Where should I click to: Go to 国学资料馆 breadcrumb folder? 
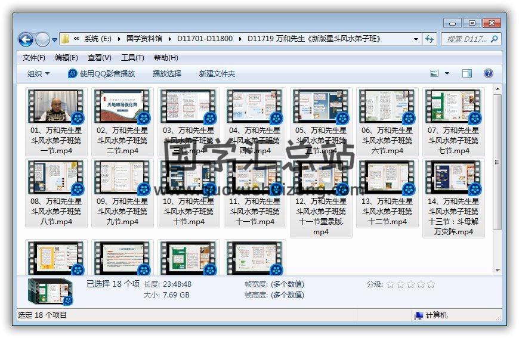tap(144, 39)
